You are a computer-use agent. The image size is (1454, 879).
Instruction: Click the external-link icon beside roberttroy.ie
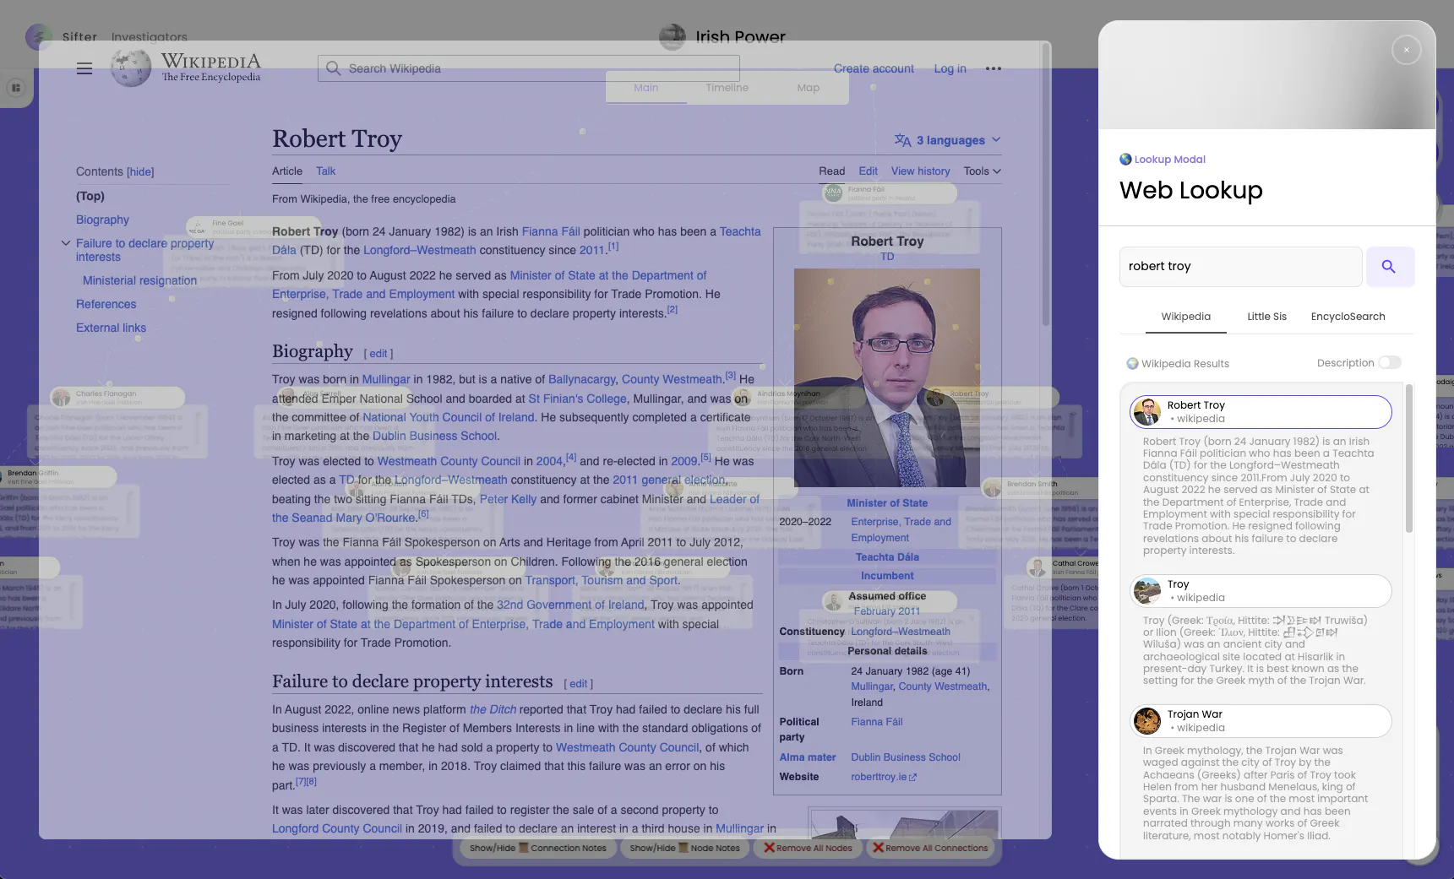[912, 778]
